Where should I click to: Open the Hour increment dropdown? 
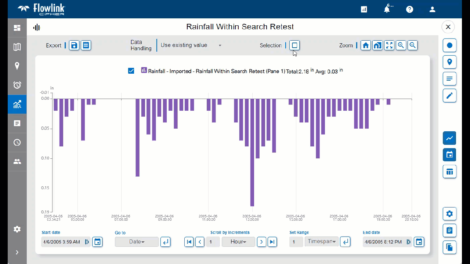pos(238,242)
